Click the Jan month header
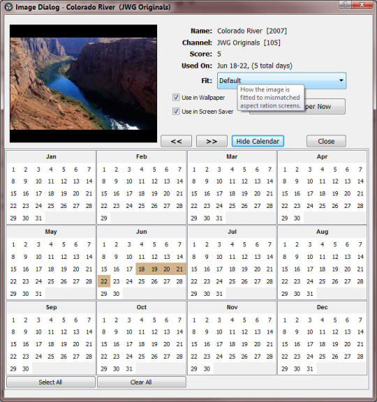The height and width of the screenshot is (402, 377). click(x=51, y=156)
